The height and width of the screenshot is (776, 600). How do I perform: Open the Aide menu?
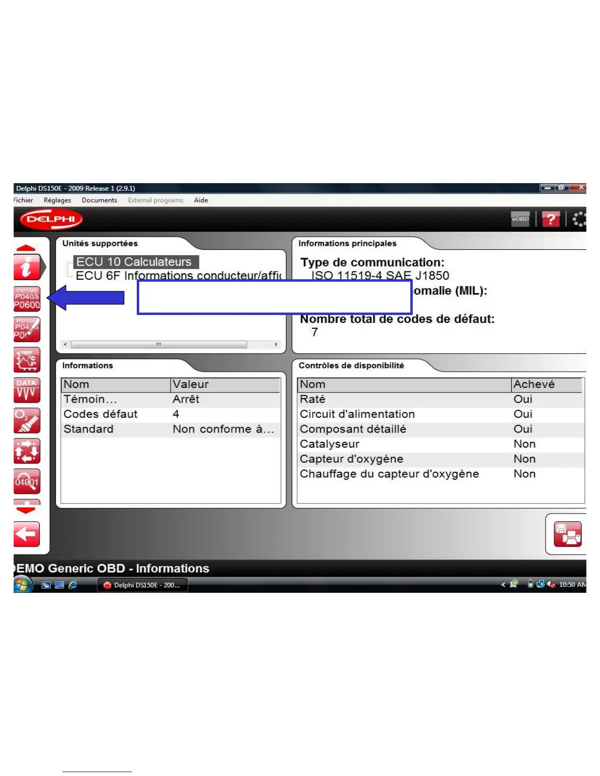pyautogui.click(x=201, y=200)
